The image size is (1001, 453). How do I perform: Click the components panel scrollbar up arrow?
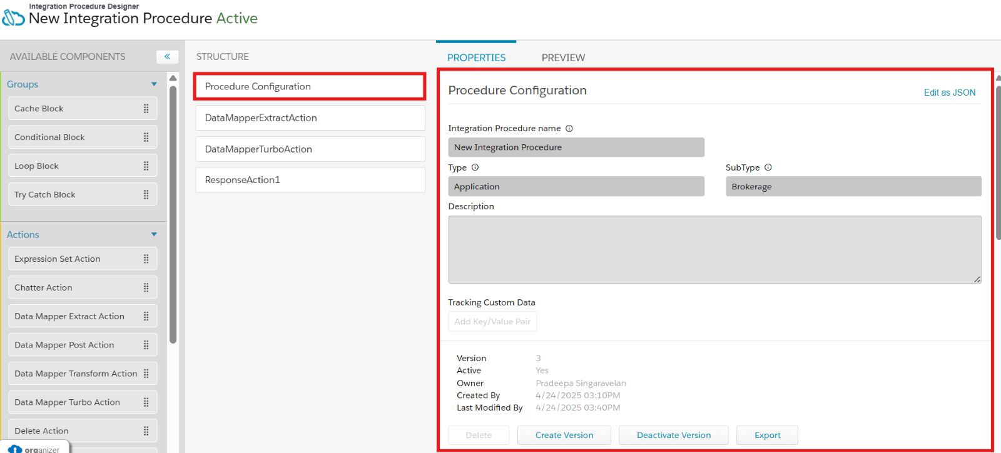tap(173, 78)
